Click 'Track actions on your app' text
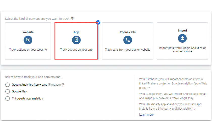Screen dimensions: 212x132 76,50
